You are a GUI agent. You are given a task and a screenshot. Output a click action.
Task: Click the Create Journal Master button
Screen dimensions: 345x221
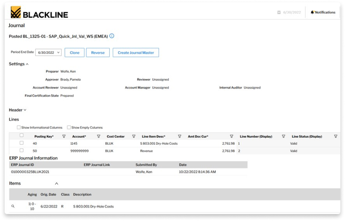(136, 52)
